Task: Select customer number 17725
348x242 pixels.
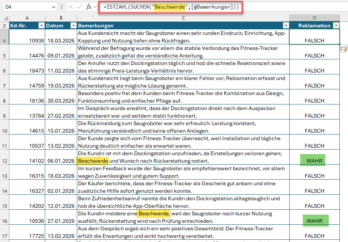Action: pyautogui.click(x=27, y=232)
